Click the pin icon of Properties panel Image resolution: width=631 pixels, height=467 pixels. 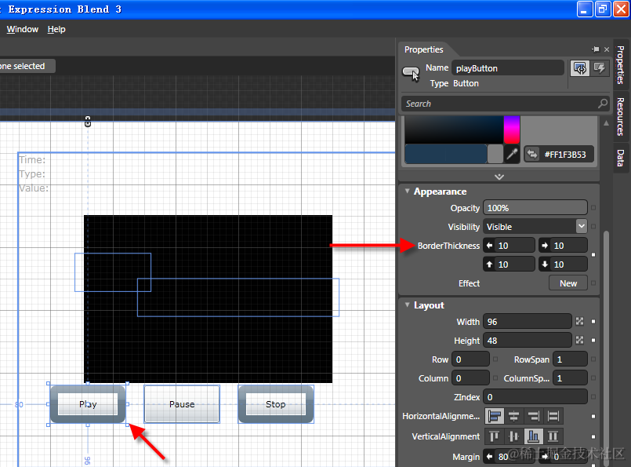click(596, 49)
